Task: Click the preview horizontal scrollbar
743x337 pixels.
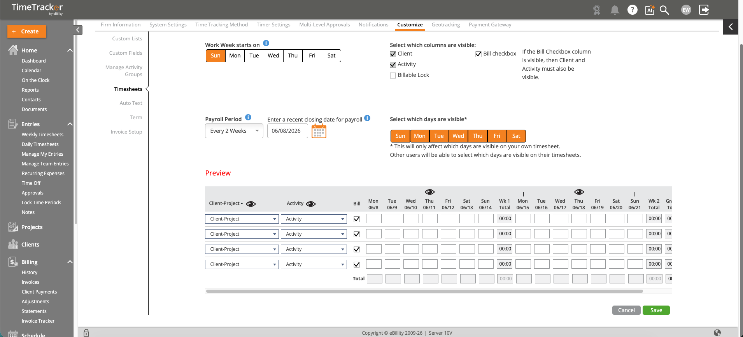Action: pyautogui.click(x=424, y=291)
